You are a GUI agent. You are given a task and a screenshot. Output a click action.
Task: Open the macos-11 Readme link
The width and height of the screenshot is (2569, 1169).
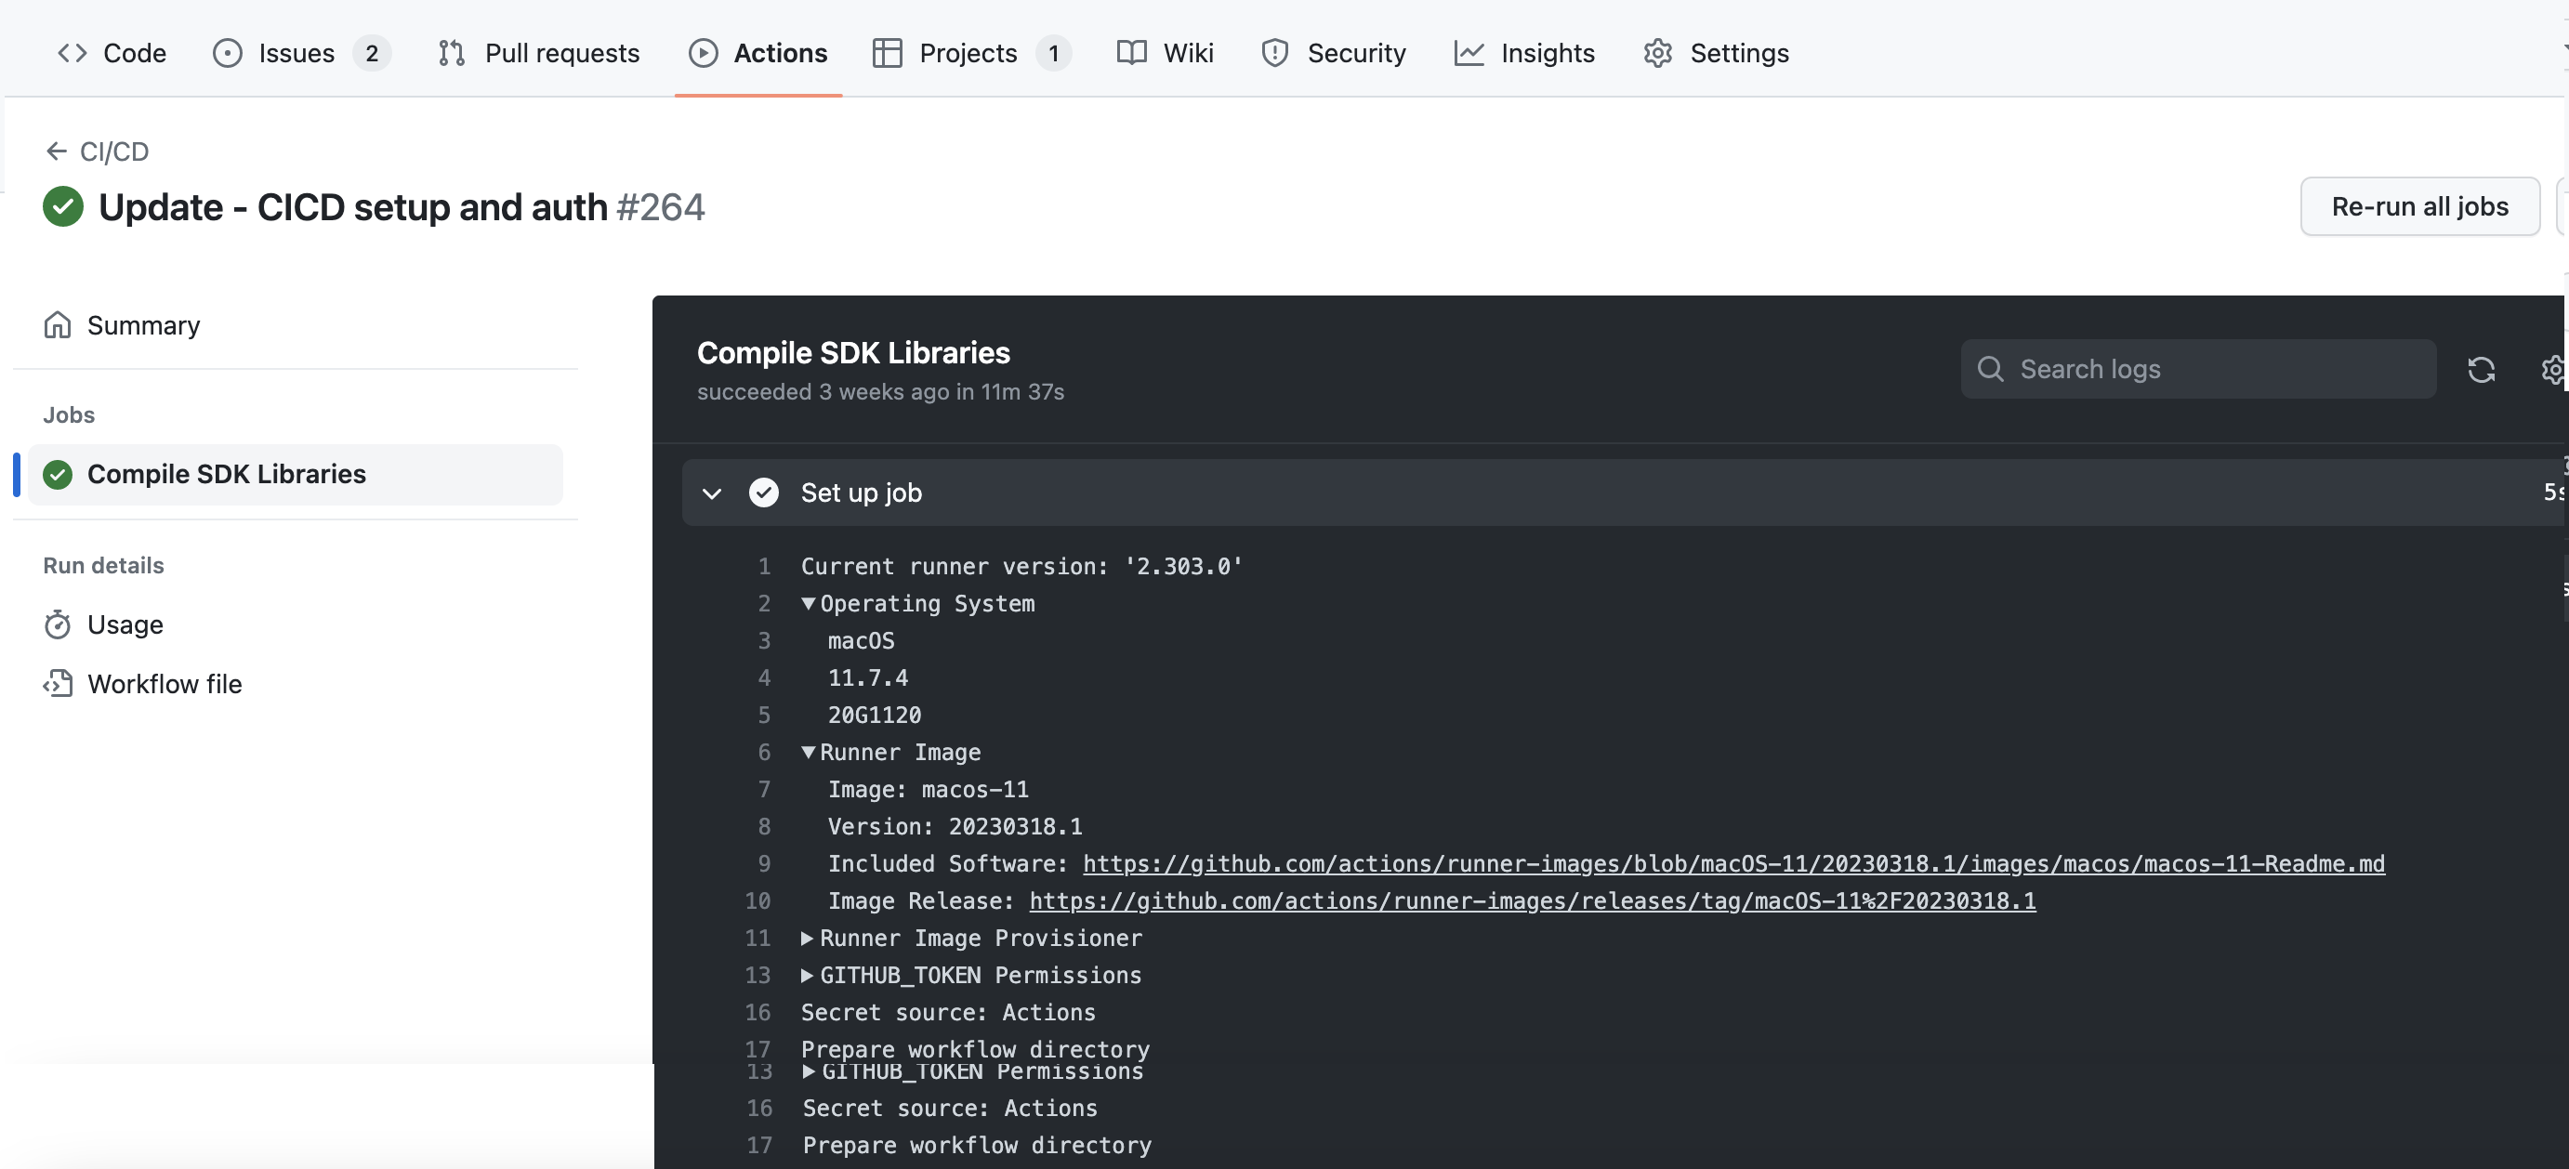point(1733,864)
